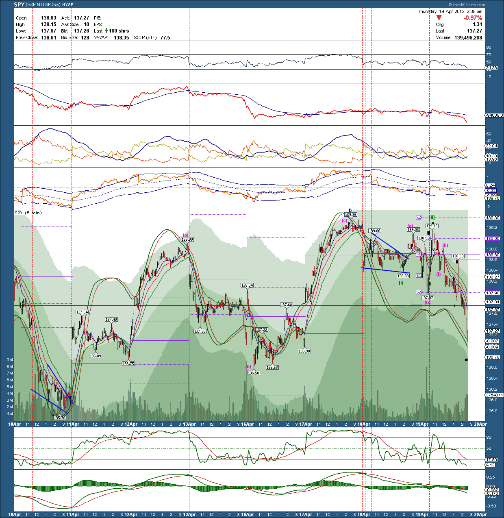Click the 137.54 price label
The width and height of the screenshot is (504, 518).
[82, 312]
